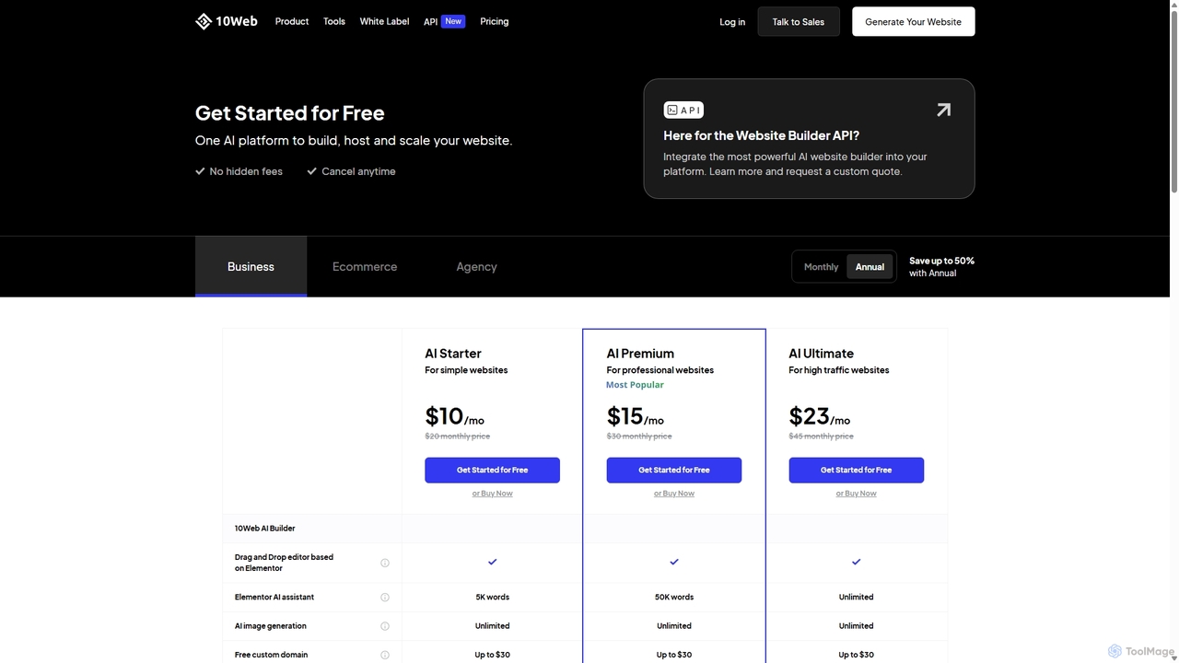The height and width of the screenshot is (663, 1179).
Task: Go to Pricing page
Action: coord(494,21)
